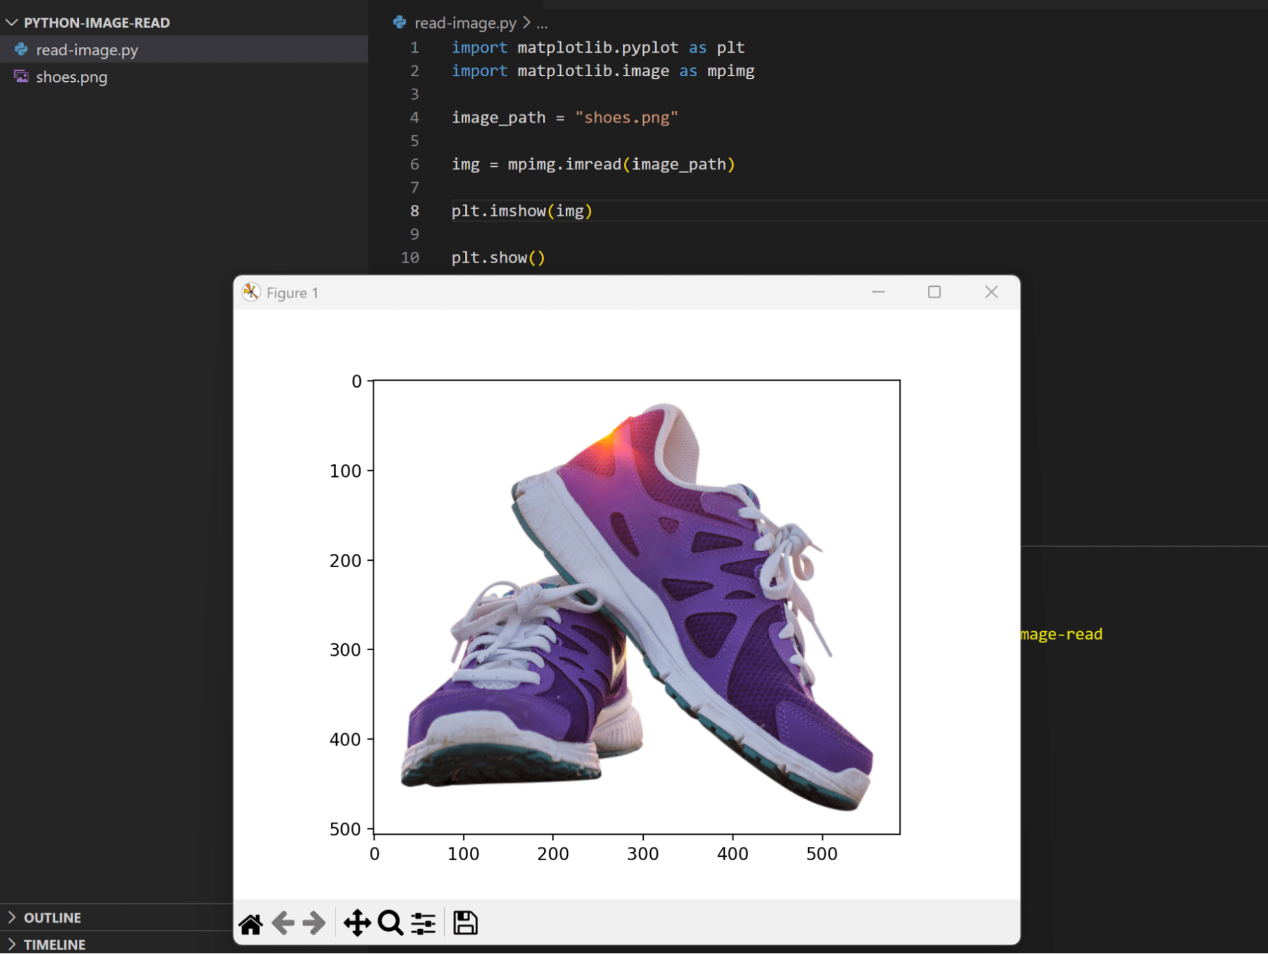1268x954 pixels.
Task: Toggle the Zoom to rectangle tool
Action: tap(390, 923)
